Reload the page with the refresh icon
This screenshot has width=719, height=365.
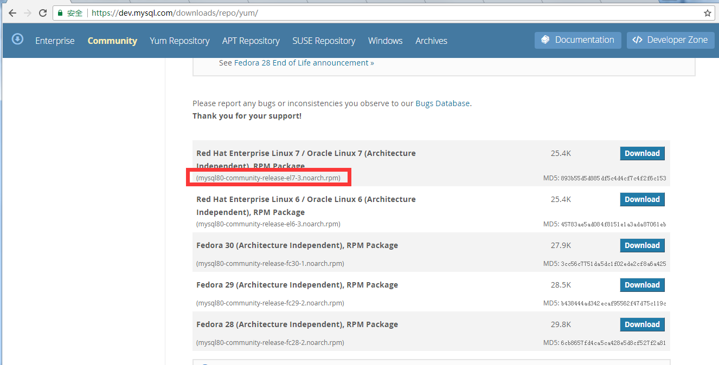[43, 13]
